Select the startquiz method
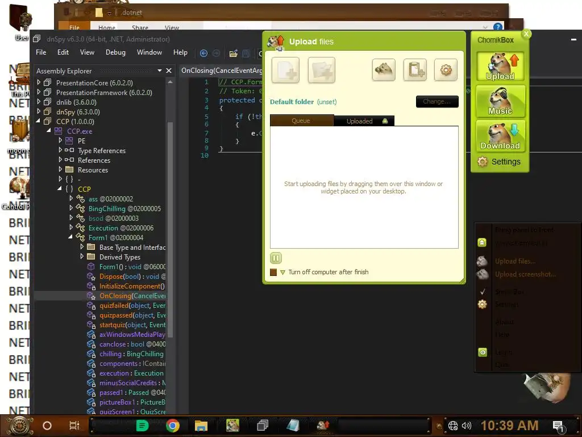Viewport: 582px width, 437px height. [x=132, y=325]
